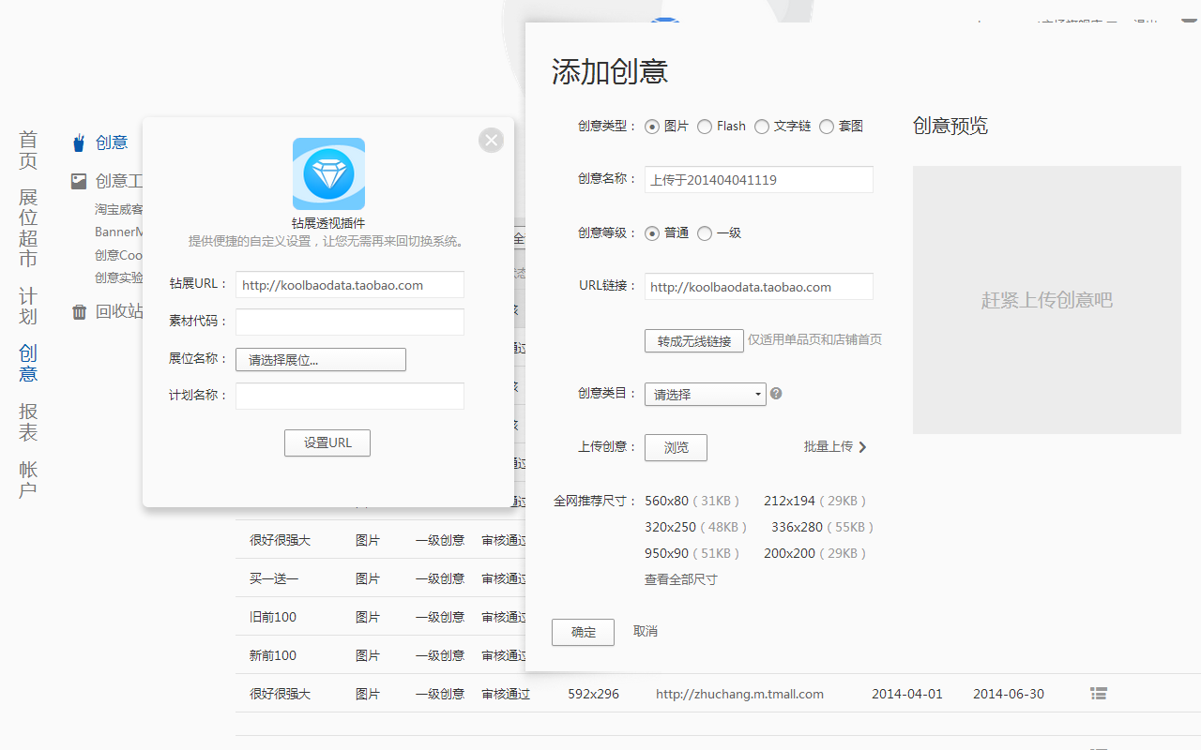This screenshot has width=1201, height=750.
Task: Close the 钻展透视插件 popup
Action: (x=491, y=141)
